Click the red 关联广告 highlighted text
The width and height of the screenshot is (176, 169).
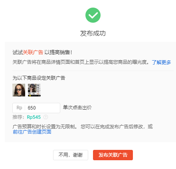(33, 52)
